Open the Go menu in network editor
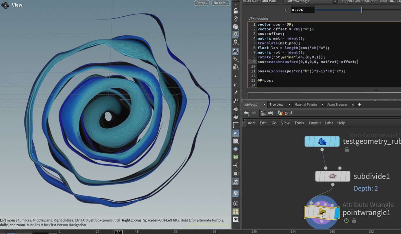The image size is (401, 234). tap(274, 123)
